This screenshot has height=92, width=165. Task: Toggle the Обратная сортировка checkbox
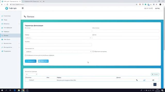pyautogui.click(x=93, y=51)
